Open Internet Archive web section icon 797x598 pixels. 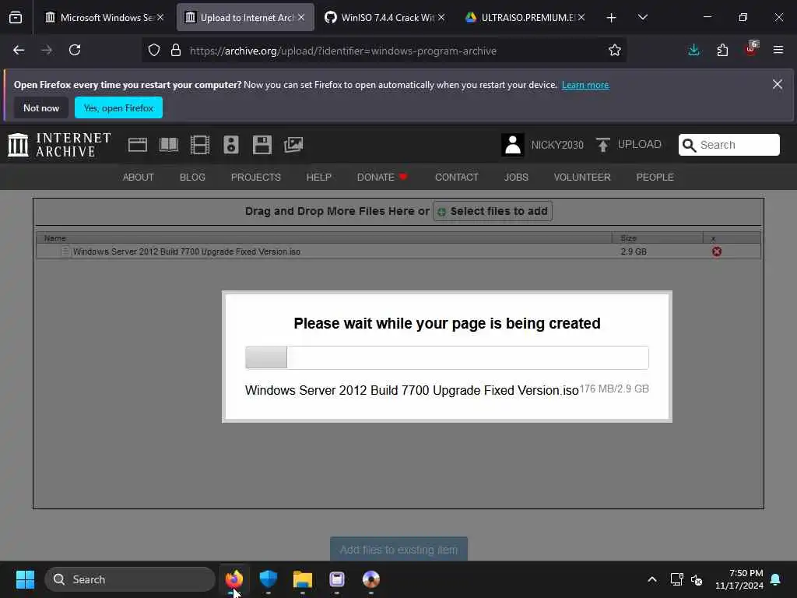click(137, 145)
